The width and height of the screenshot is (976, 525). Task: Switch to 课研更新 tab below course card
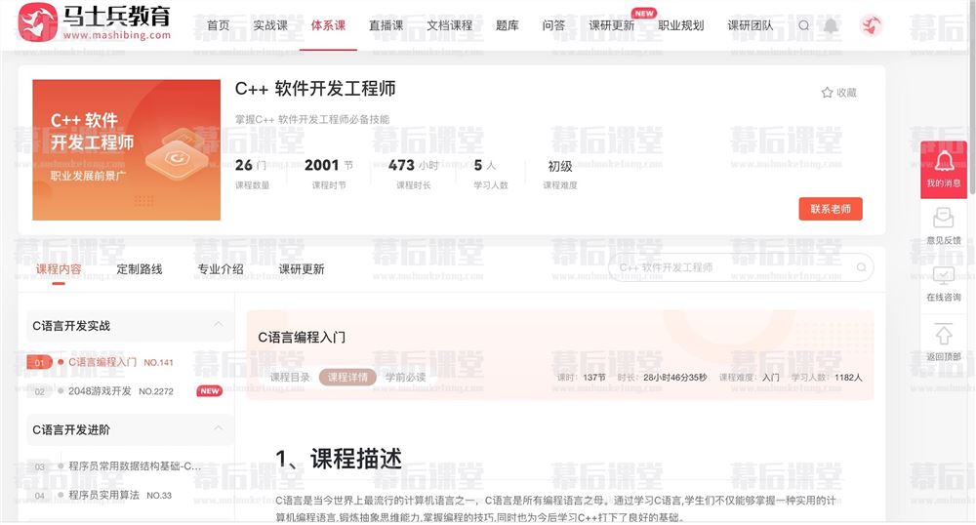[x=302, y=269]
